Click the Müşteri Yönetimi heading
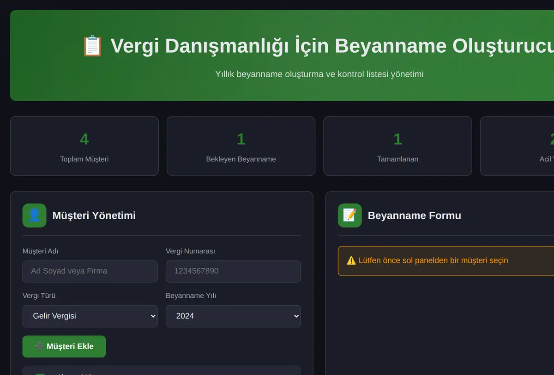 [94, 215]
